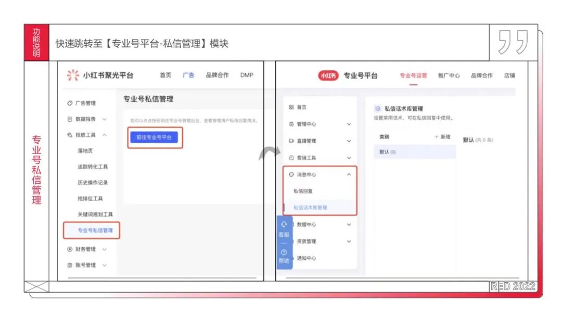This screenshot has height=316, width=562.
Task: Open 客服 headset floating icon
Action: [x=284, y=224]
